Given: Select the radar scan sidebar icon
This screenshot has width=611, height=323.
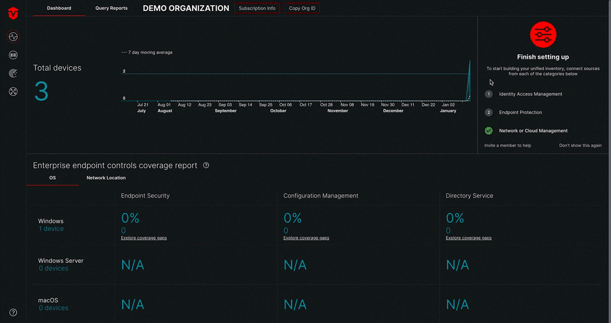Looking at the screenshot, I should tap(13, 73).
